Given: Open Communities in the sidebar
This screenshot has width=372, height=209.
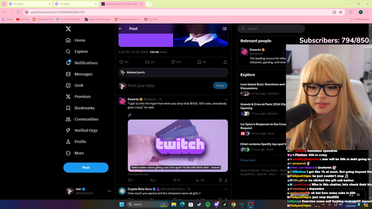Looking at the screenshot, I should (82, 119).
